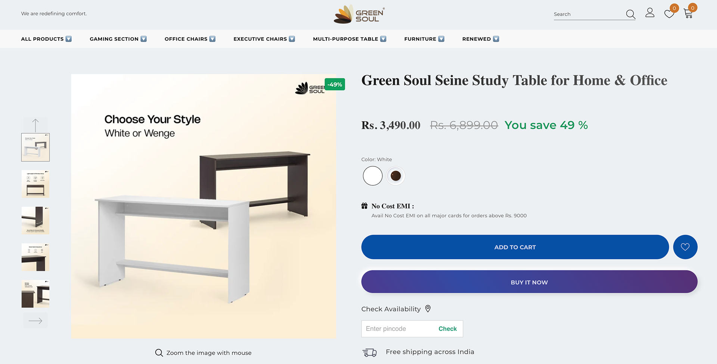Open the Furniture menu item
The image size is (717, 364).
tap(424, 39)
